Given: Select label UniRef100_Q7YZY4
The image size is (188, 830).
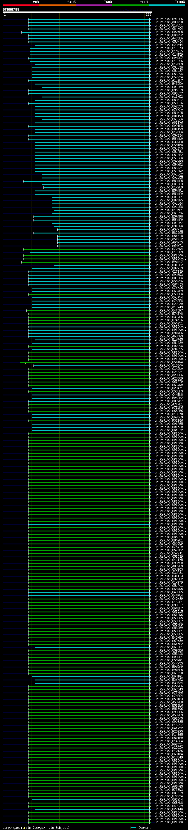Looking at the screenshot, I should point(168,796).
